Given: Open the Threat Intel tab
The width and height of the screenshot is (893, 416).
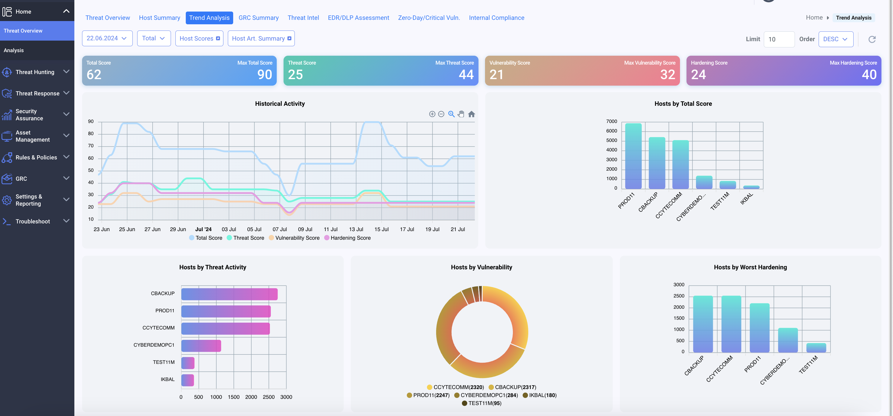Looking at the screenshot, I should pos(303,18).
